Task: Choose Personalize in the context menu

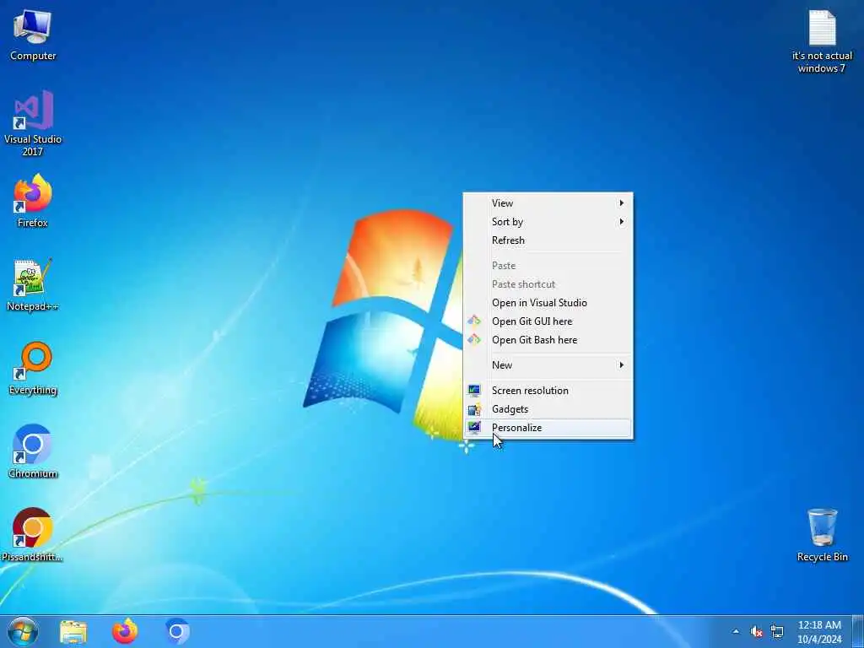Action: click(x=548, y=428)
